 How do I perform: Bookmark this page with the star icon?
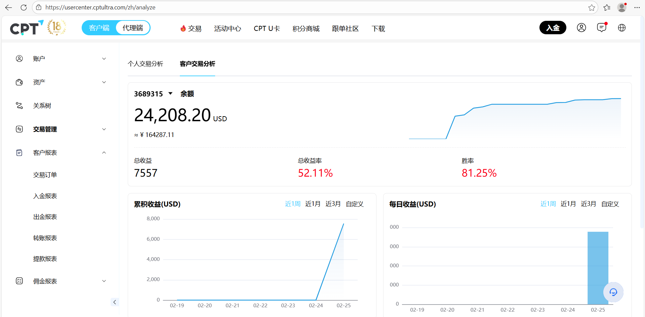[592, 7]
